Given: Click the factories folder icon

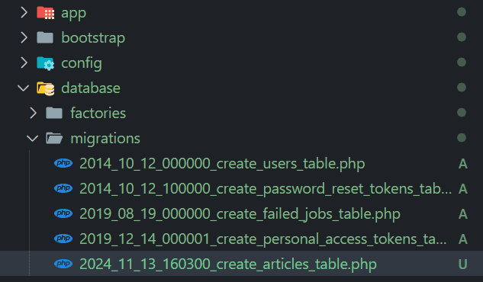Looking at the screenshot, I should [x=54, y=113].
